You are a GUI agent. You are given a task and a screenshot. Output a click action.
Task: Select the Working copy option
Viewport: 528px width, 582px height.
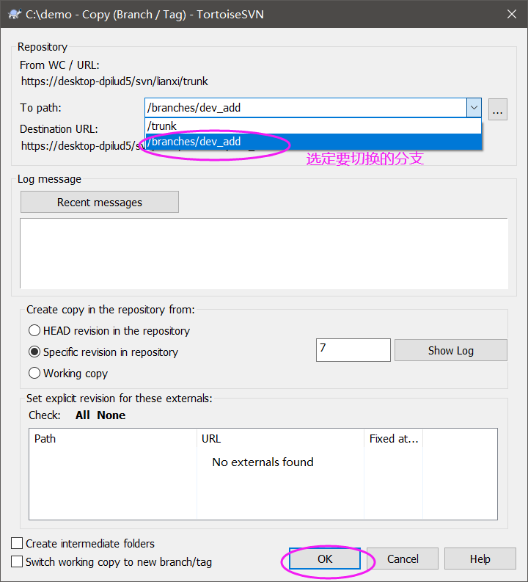(68, 373)
